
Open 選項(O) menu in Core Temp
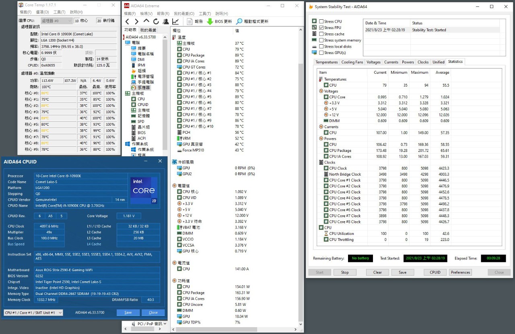click(42, 12)
